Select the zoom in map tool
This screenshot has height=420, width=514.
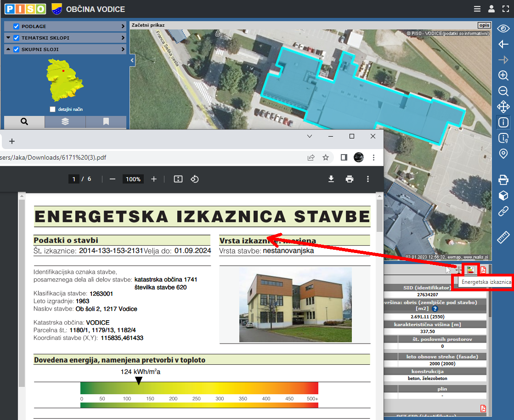coord(503,75)
